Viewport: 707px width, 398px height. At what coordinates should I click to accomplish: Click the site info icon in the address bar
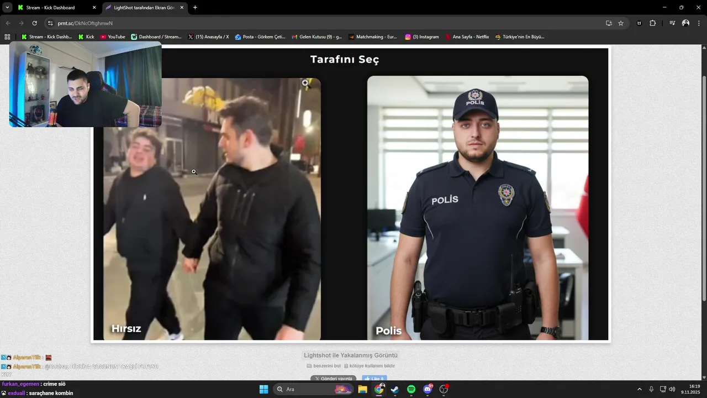pyautogui.click(x=50, y=23)
